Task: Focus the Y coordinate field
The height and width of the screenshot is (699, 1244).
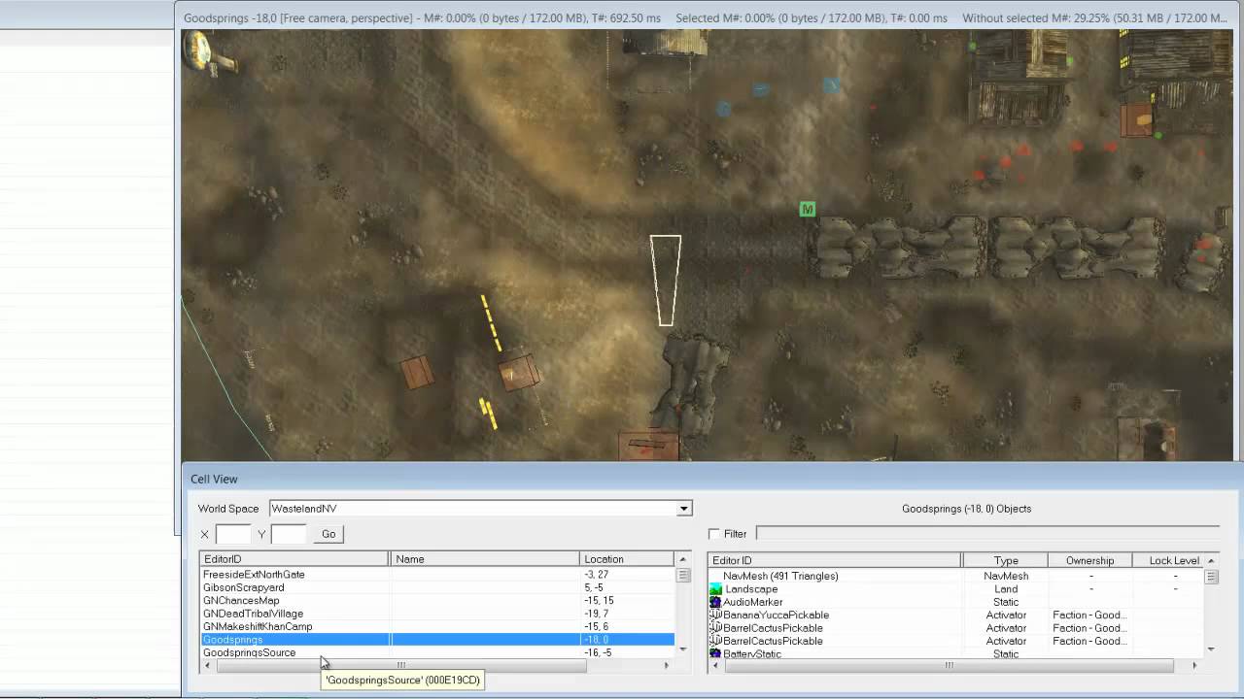Action: (x=289, y=534)
